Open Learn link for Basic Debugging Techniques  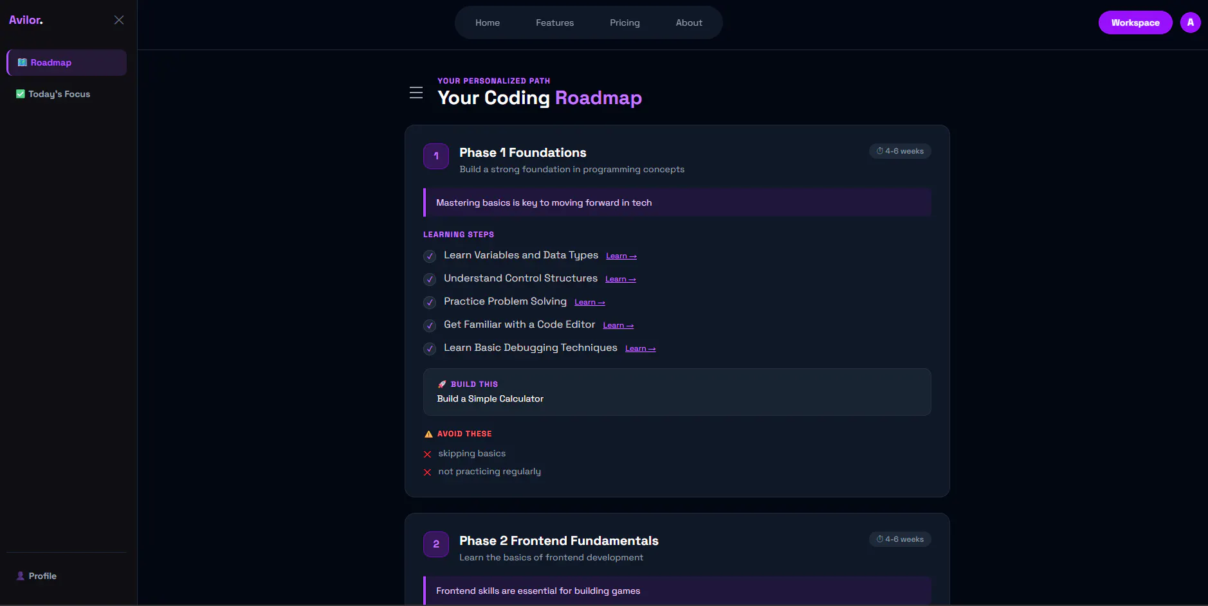click(641, 348)
